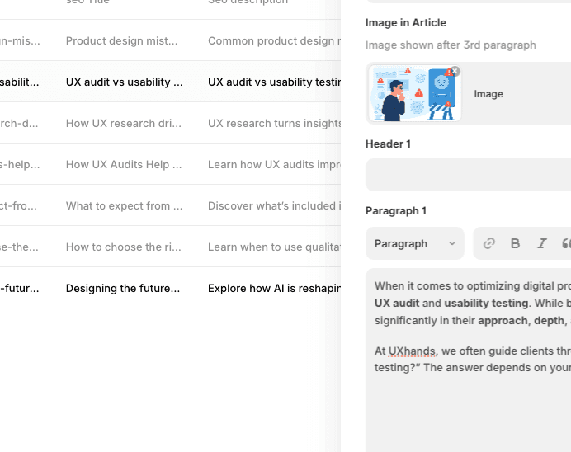Open the 'How to choose the ri...' row
This screenshot has width=571, height=452.
coord(124,247)
